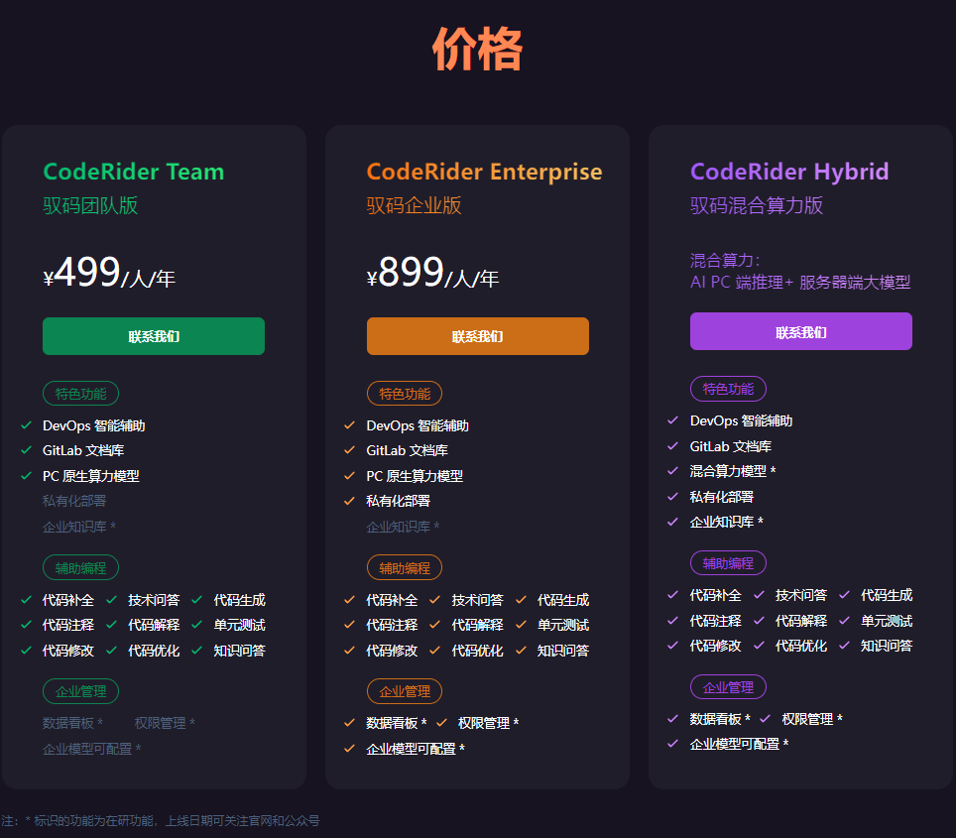Select the purple 辅助编程 tag in Hybrid plan
Image resolution: width=956 pixels, height=838 pixels.
(x=728, y=563)
